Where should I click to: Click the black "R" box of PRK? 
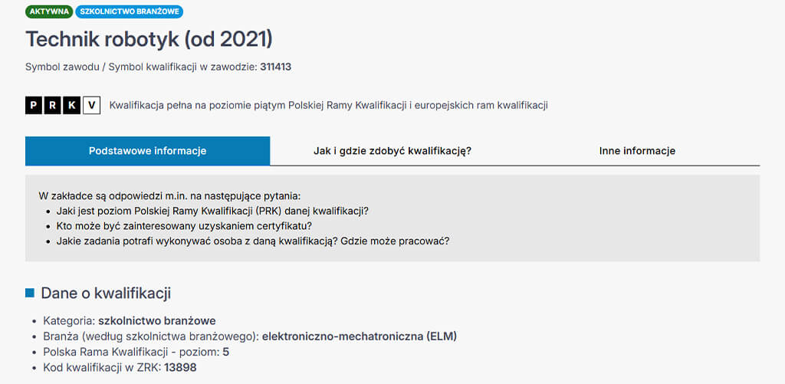click(x=53, y=106)
